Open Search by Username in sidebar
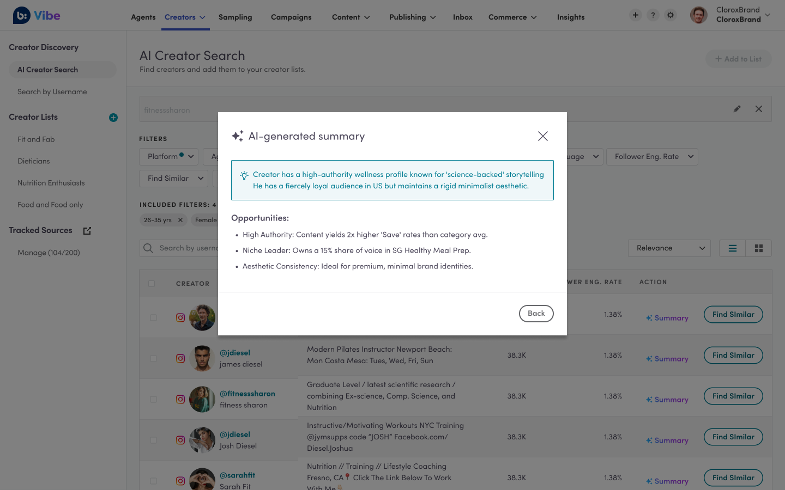Screen dimensions: 785x490 coord(52,92)
